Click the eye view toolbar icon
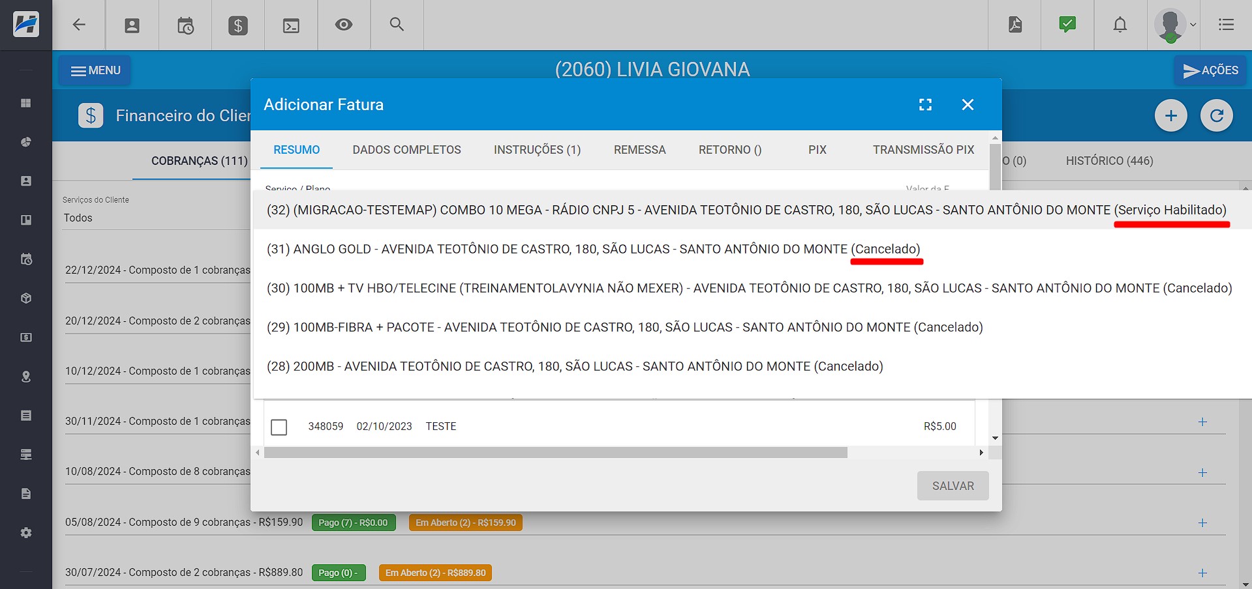This screenshot has height=589, width=1252. (344, 25)
